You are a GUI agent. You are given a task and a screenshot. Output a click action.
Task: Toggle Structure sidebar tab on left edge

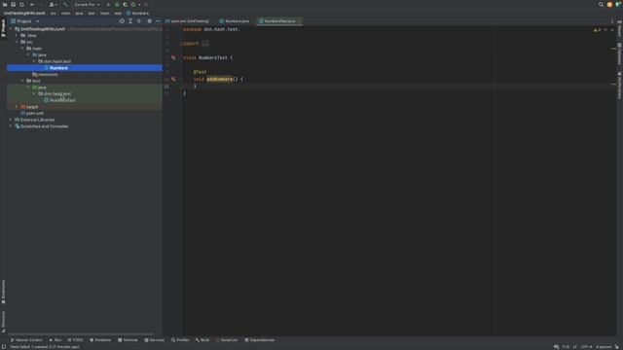coord(4,322)
